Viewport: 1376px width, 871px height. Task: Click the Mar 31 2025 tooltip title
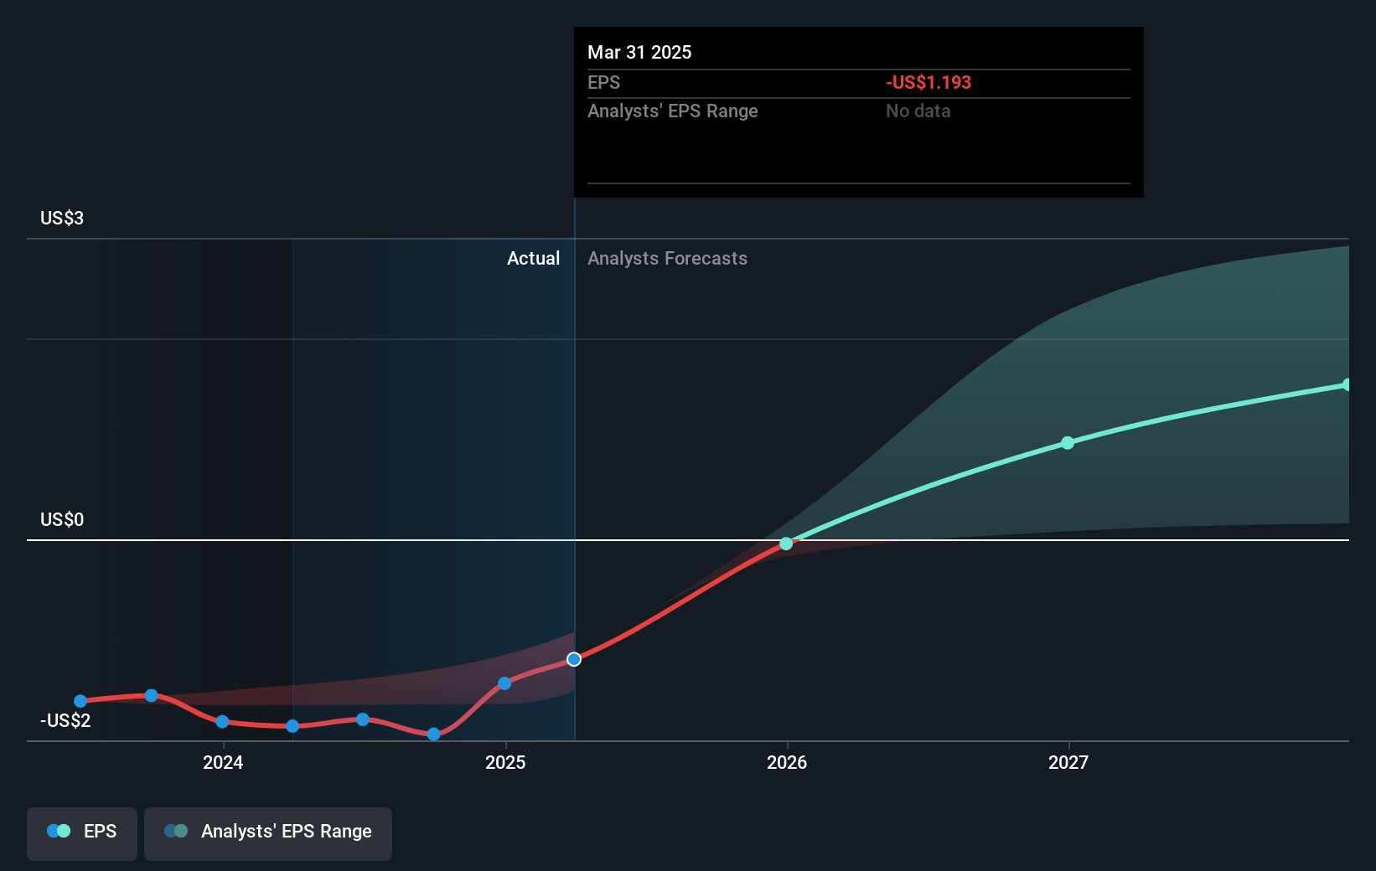(x=639, y=52)
